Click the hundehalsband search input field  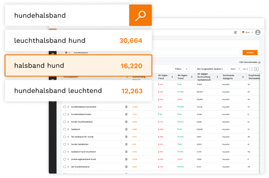(67, 15)
